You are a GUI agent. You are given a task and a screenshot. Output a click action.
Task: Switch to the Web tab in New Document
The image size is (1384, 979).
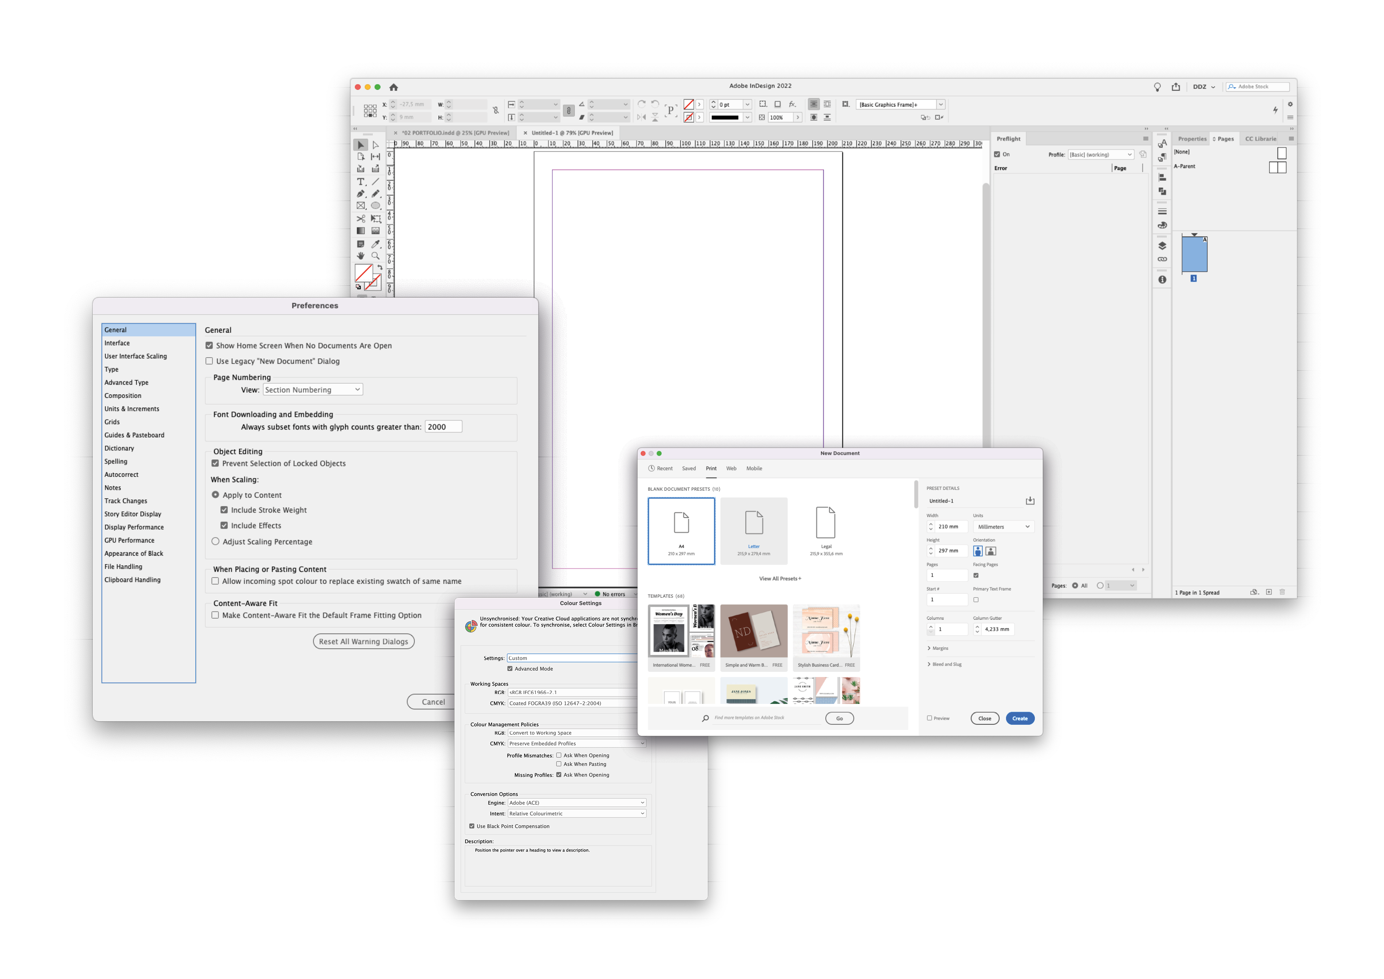tap(731, 468)
